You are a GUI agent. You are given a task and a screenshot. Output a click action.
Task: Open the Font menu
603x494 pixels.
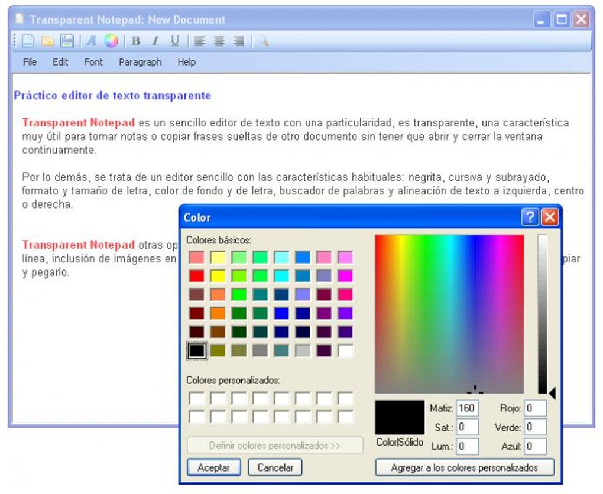[93, 62]
